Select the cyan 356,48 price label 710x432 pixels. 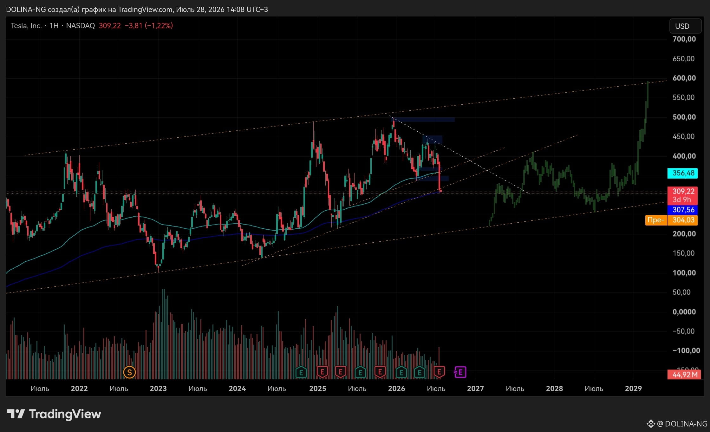point(682,173)
